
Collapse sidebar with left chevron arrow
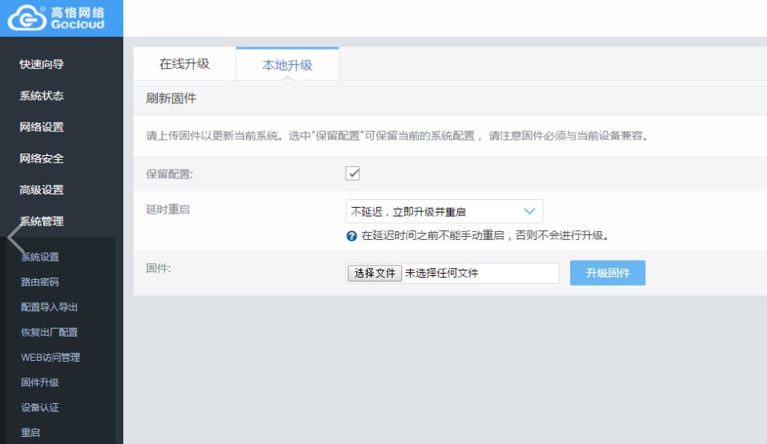(16, 238)
